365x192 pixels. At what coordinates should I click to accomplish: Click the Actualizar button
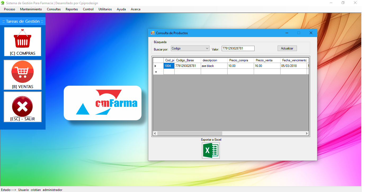(287, 48)
